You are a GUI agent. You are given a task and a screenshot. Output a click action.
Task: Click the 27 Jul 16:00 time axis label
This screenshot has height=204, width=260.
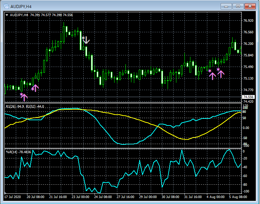pos(125,197)
